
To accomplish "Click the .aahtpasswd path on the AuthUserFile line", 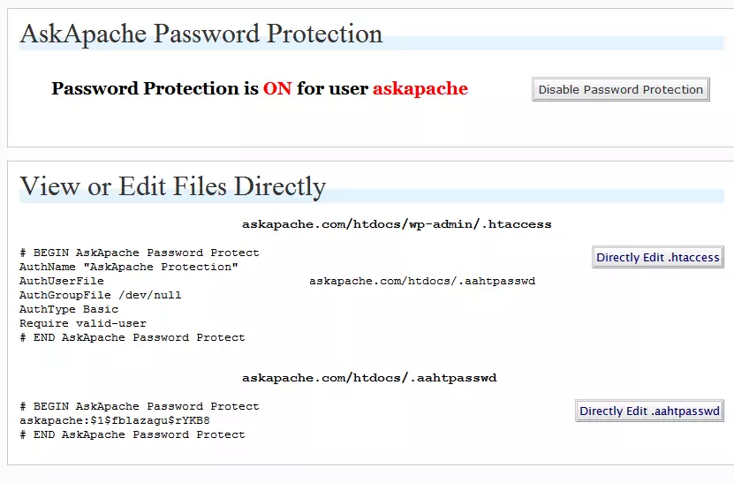I will pyautogui.click(x=422, y=281).
